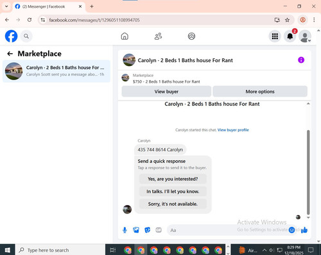The width and height of the screenshot is (321, 255).
Task: Click the browser back button
Action: coord(7,20)
